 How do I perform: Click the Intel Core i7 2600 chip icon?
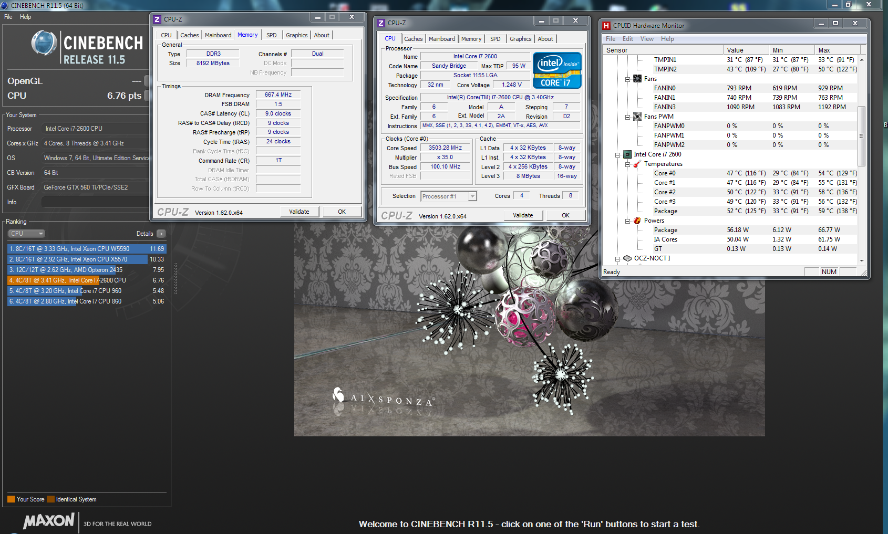coord(627,154)
